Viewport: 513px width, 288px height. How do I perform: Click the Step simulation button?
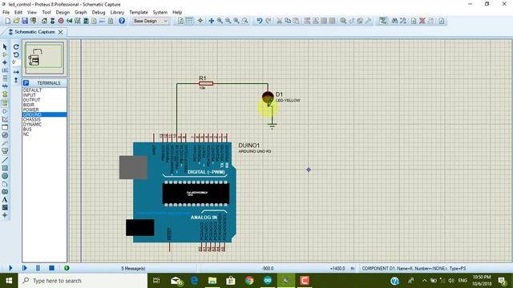tap(25, 268)
